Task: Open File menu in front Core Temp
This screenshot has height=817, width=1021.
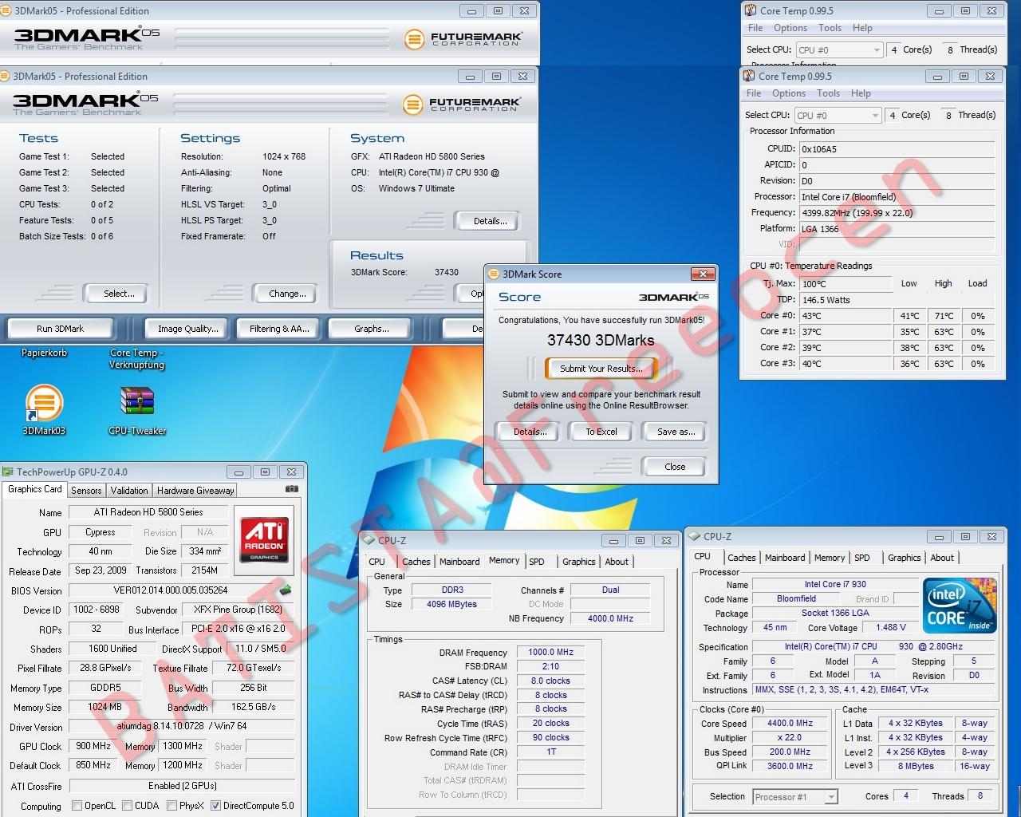Action: click(x=754, y=93)
